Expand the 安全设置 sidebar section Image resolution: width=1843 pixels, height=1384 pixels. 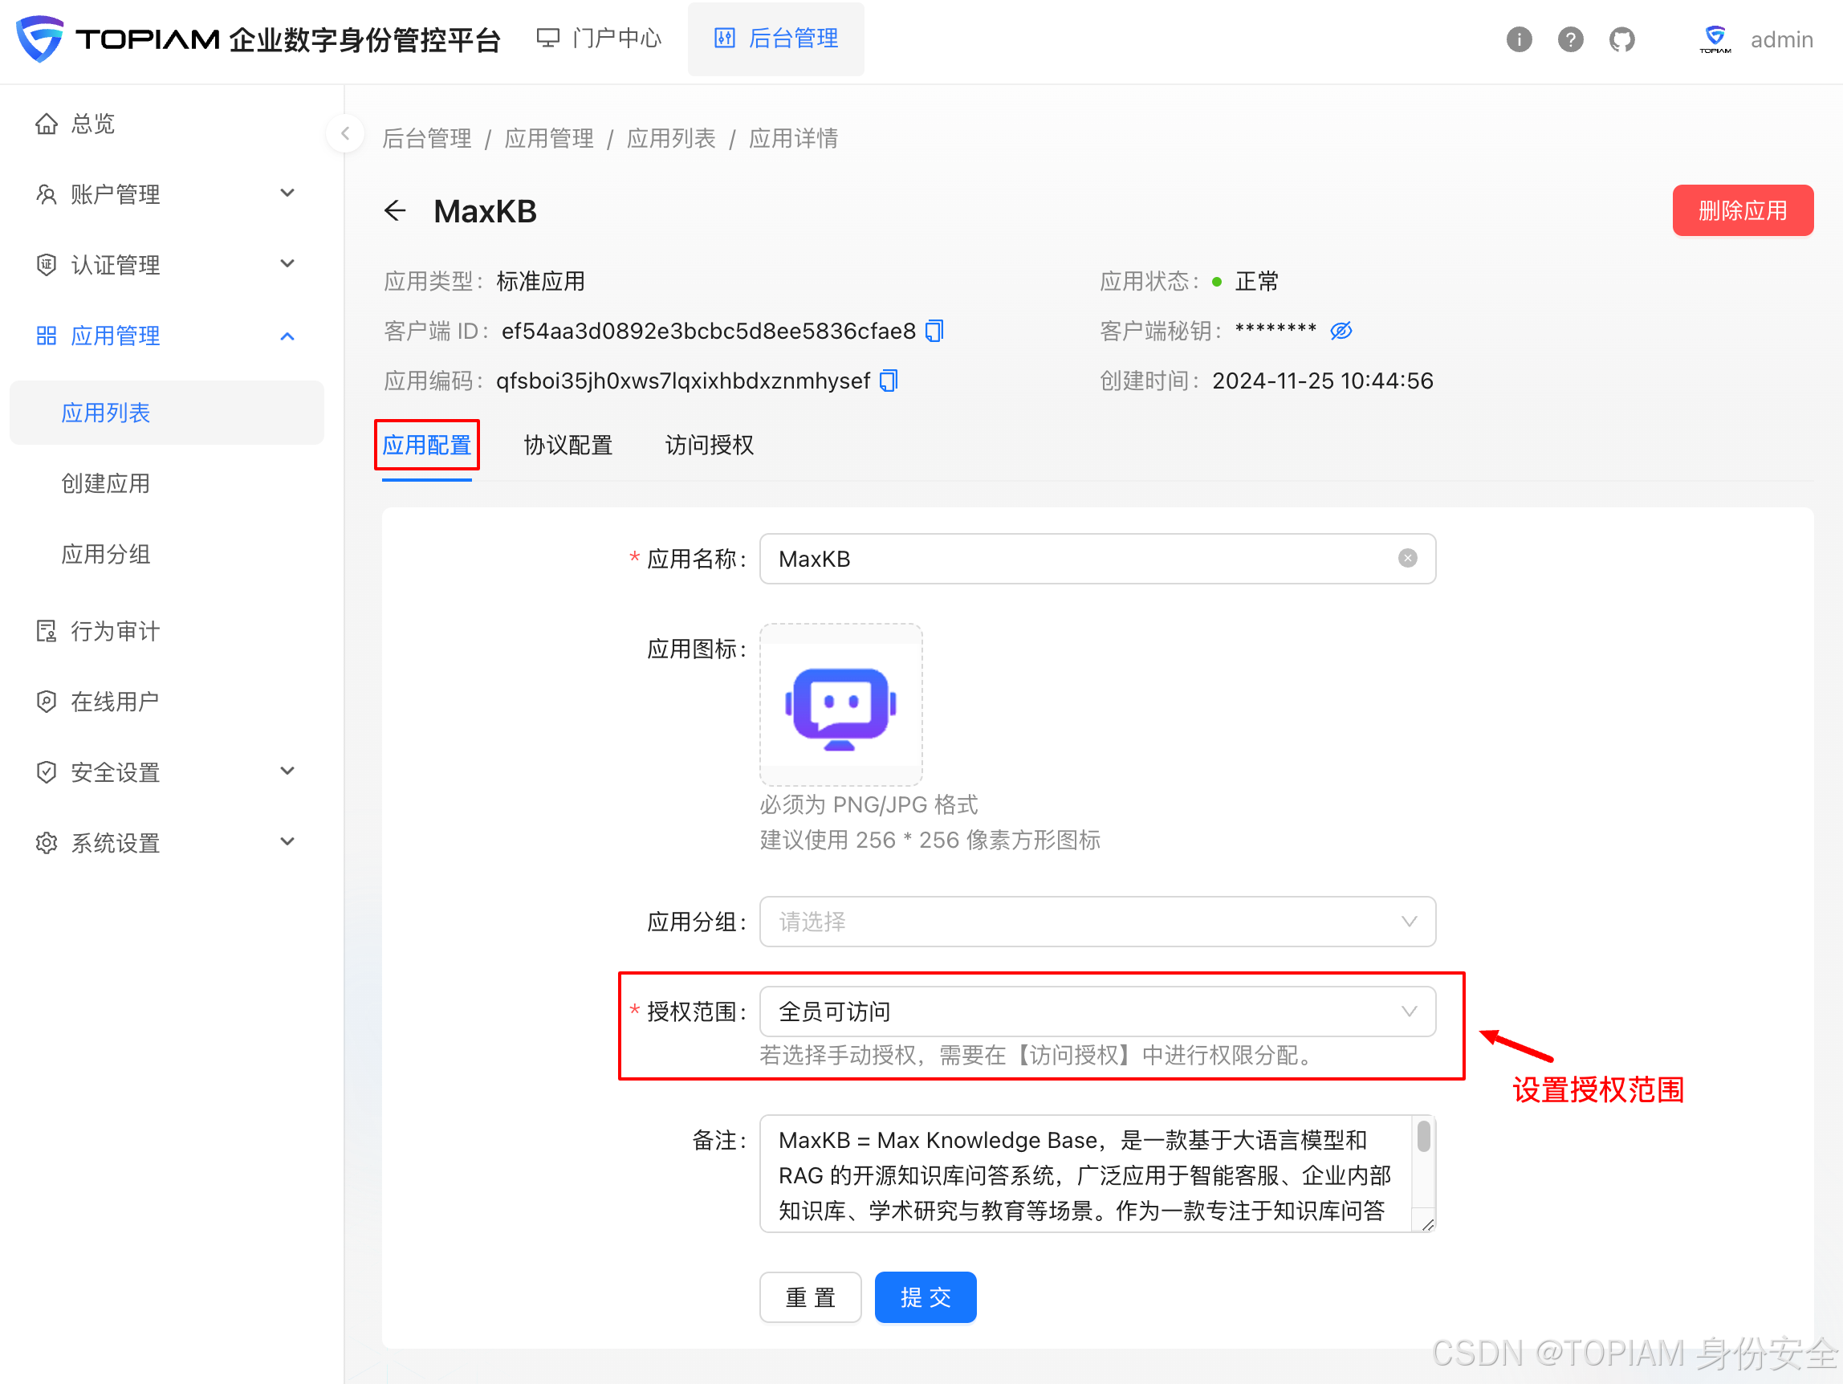click(287, 772)
